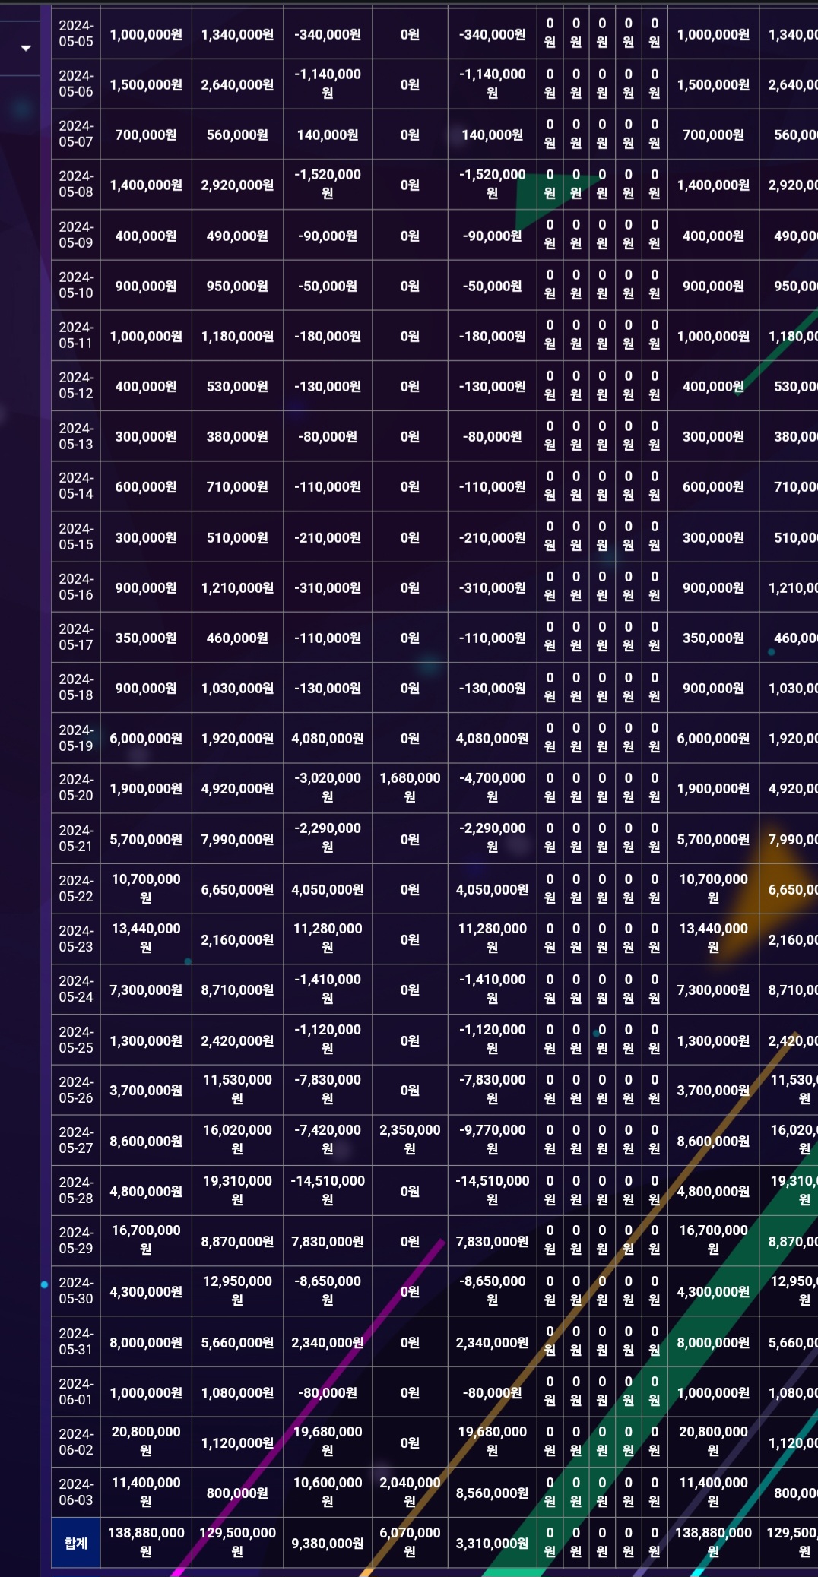Choose the 2024-05-24 date cell
818x1577 pixels.
pyautogui.click(x=76, y=990)
